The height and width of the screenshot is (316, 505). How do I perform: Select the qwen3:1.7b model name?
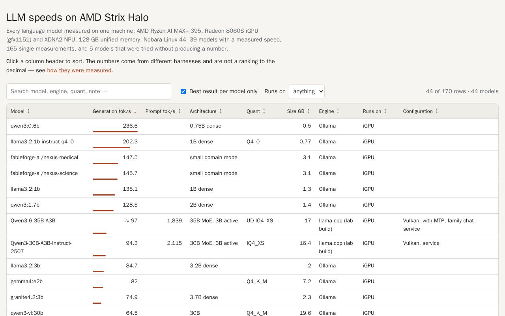pyautogui.click(x=25, y=205)
